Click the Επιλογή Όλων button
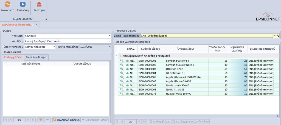 [160, 122]
